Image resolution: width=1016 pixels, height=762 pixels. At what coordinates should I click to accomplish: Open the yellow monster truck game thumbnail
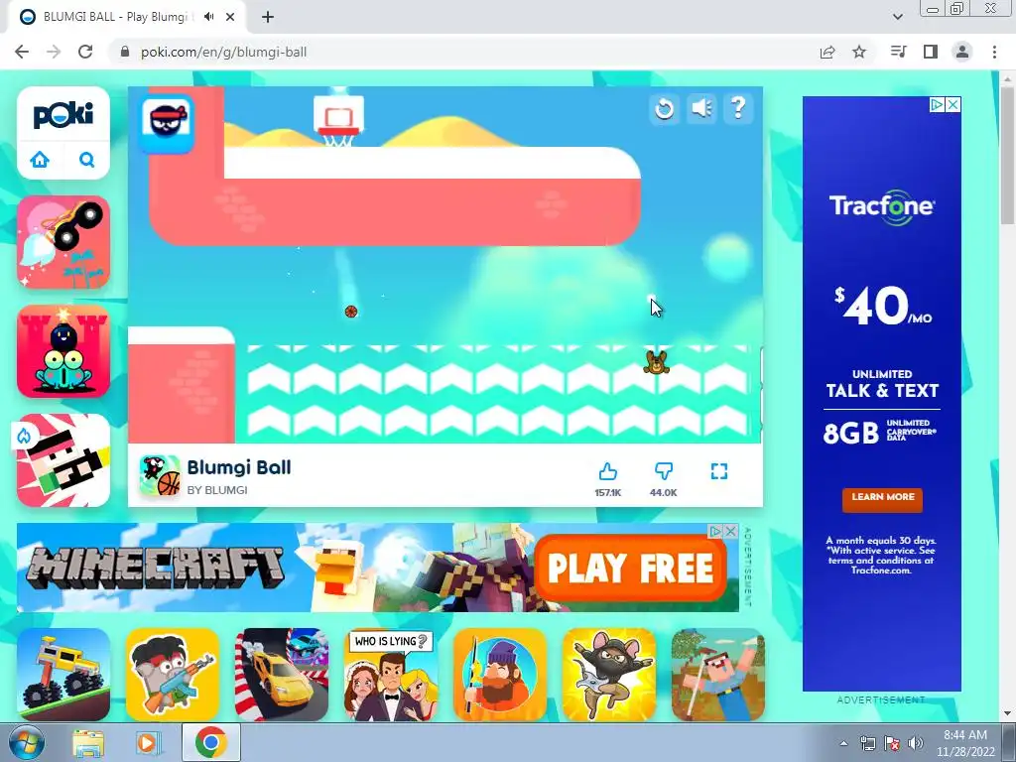(63, 675)
